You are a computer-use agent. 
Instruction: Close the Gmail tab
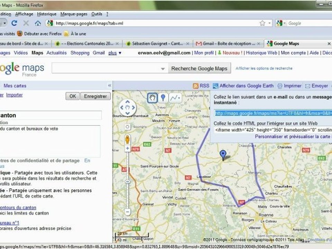(x=259, y=44)
